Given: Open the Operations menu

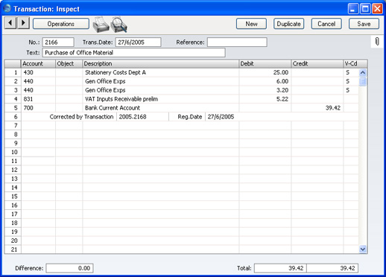Looking at the screenshot, I should pyautogui.click(x=61, y=24).
